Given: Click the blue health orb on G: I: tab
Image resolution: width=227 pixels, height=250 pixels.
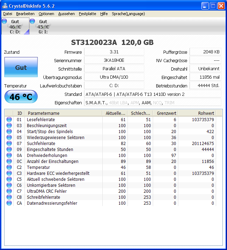Looking at the screenshot, I should (32, 21).
